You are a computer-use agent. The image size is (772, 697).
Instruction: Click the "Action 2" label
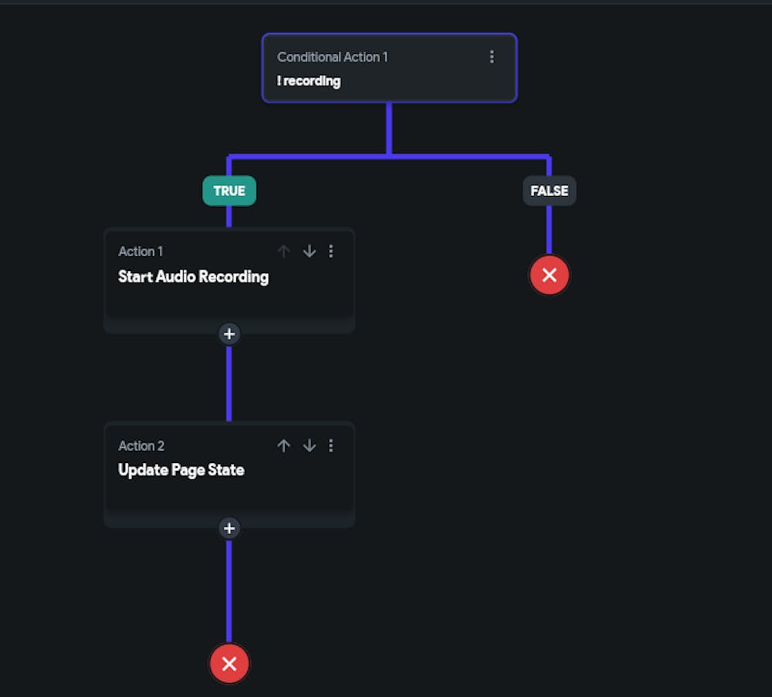click(141, 446)
